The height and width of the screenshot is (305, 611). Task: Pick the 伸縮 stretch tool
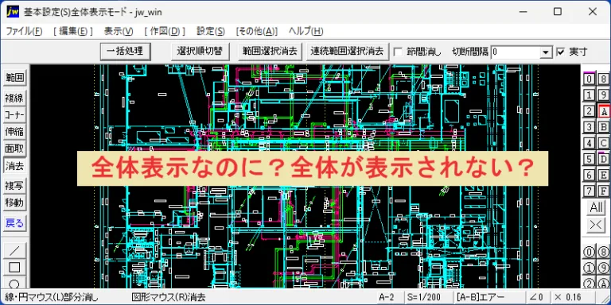(x=14, y=132)
